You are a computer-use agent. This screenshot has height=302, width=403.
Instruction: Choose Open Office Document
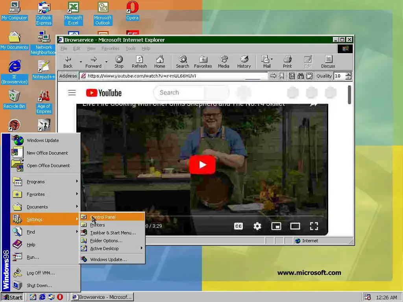coord(45,166)
